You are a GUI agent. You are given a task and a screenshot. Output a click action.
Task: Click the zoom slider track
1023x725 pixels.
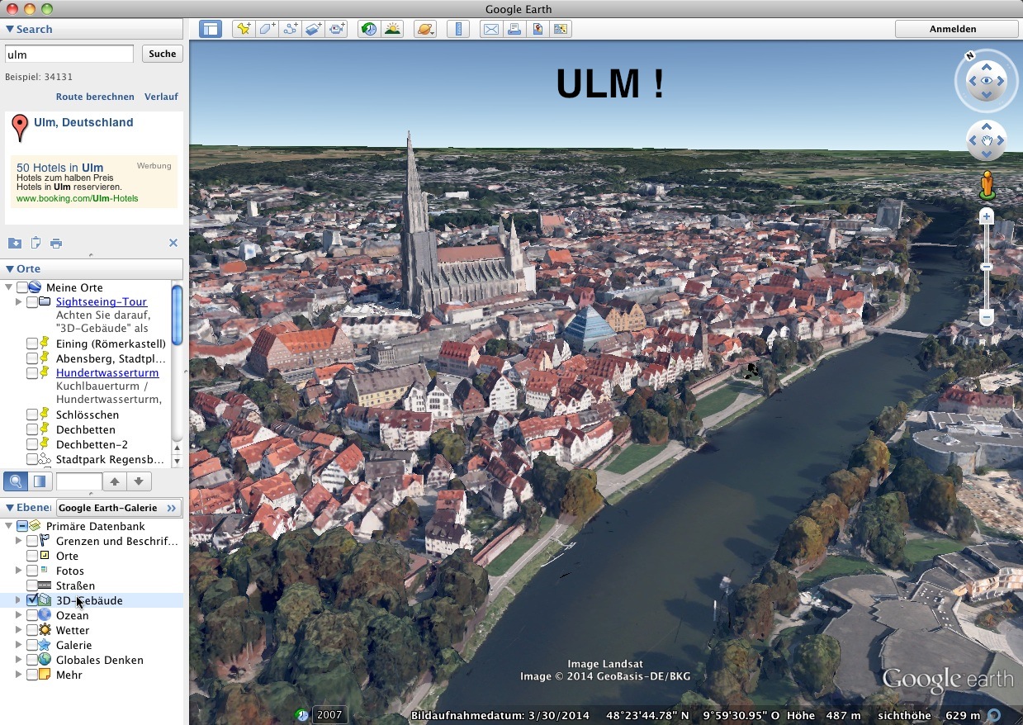(x=986, y=289)
